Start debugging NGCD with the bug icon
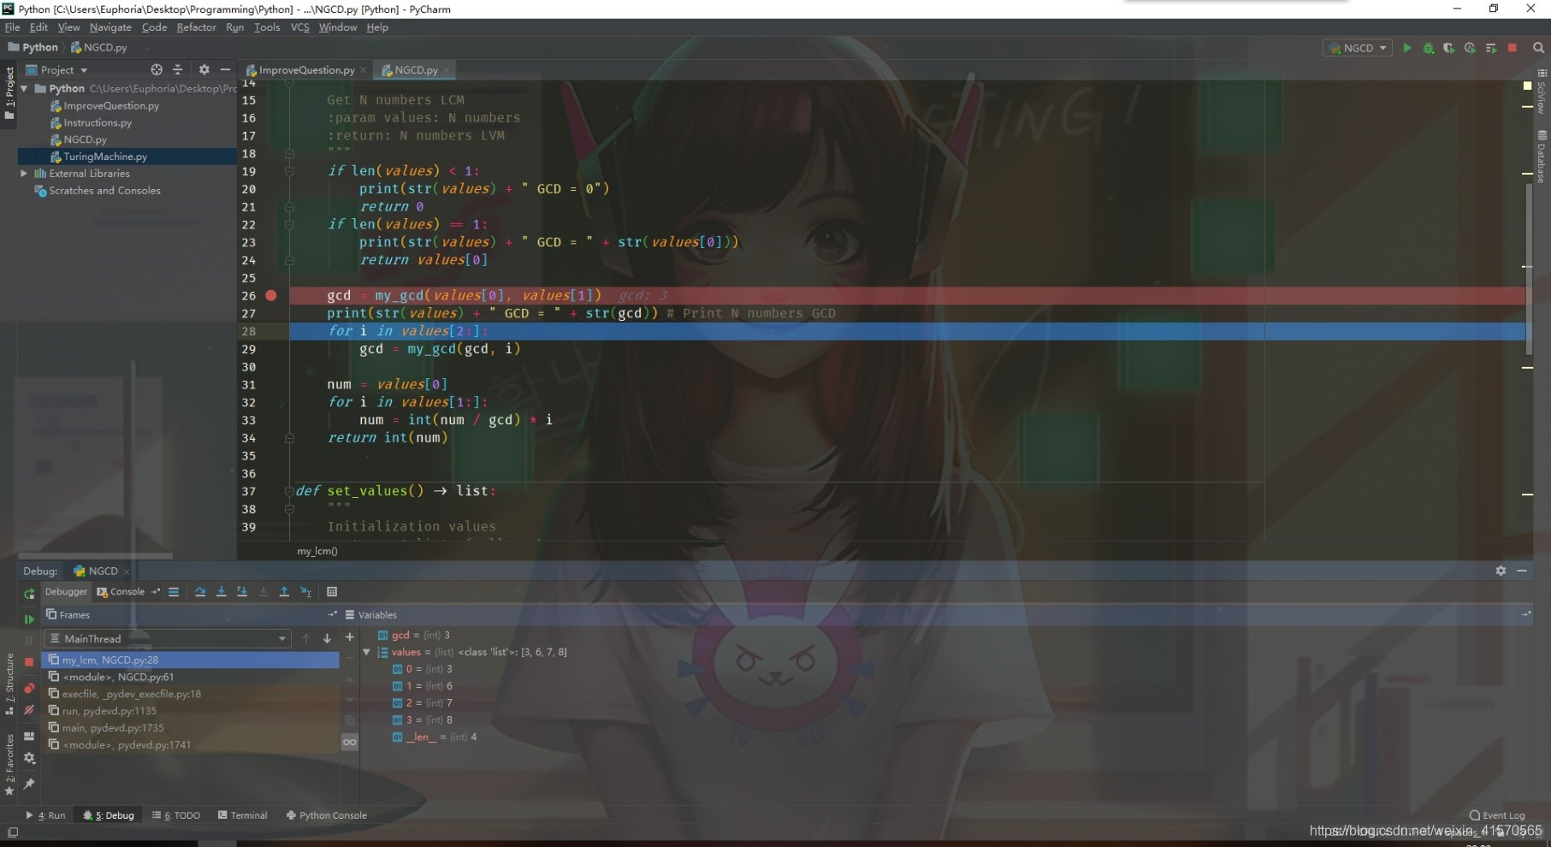 tap(1428, 48)
